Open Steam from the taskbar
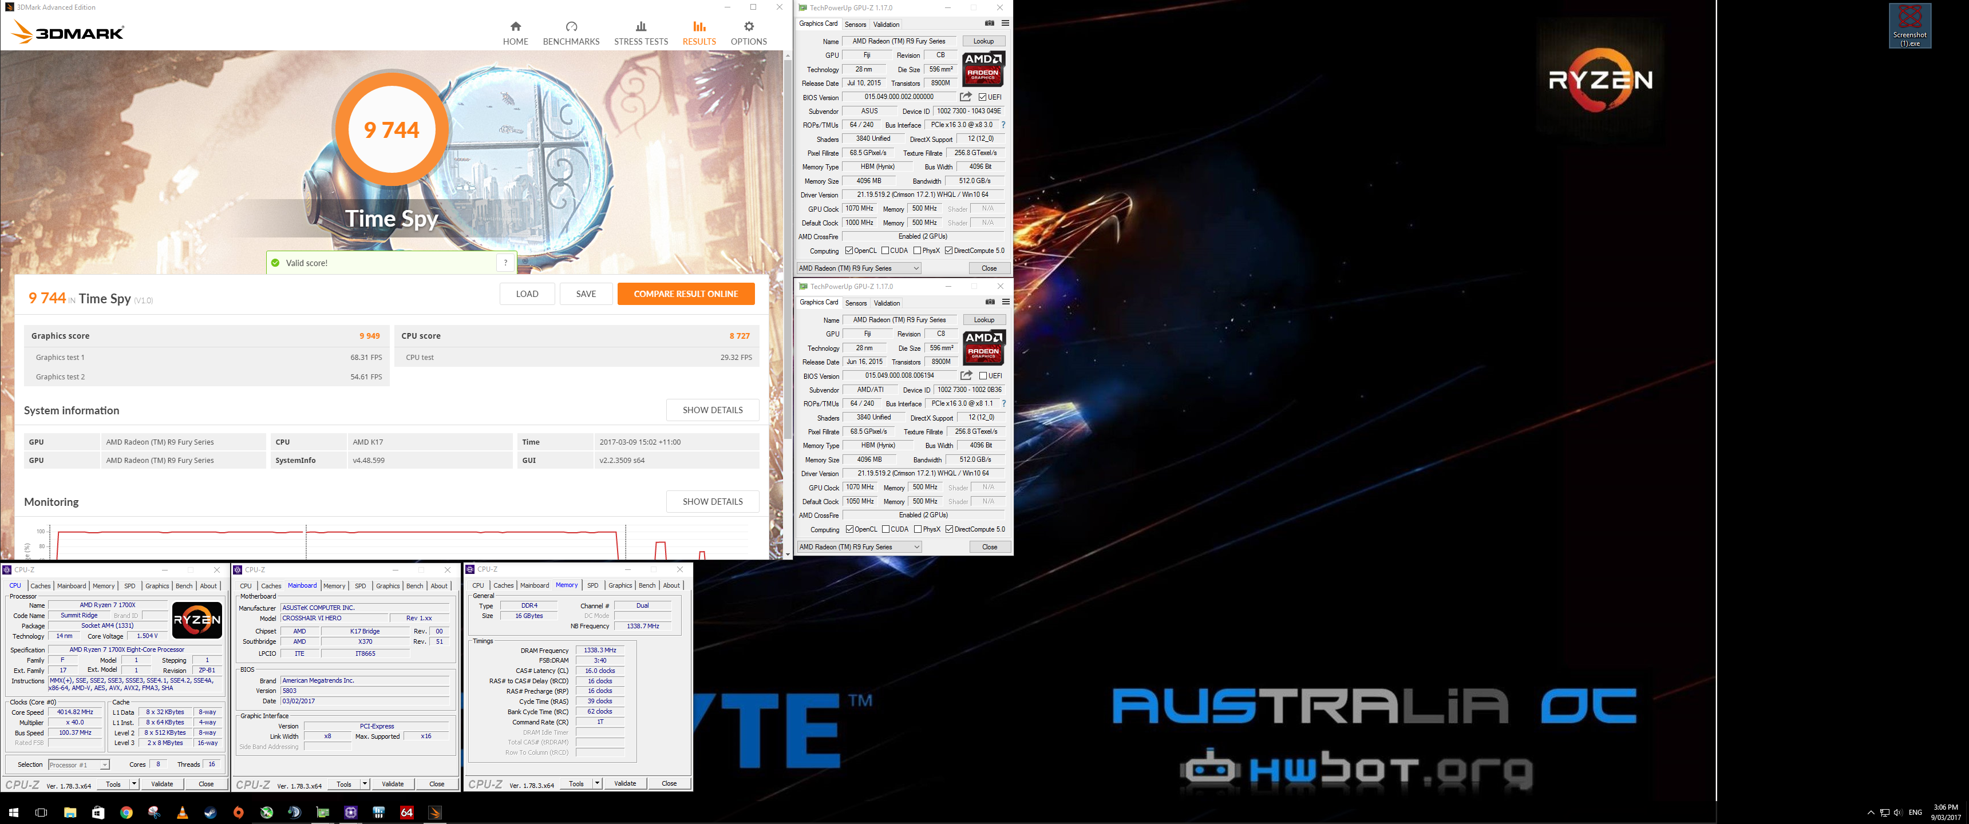This screenshot has width=1969, height=824. tap(210, 813)
